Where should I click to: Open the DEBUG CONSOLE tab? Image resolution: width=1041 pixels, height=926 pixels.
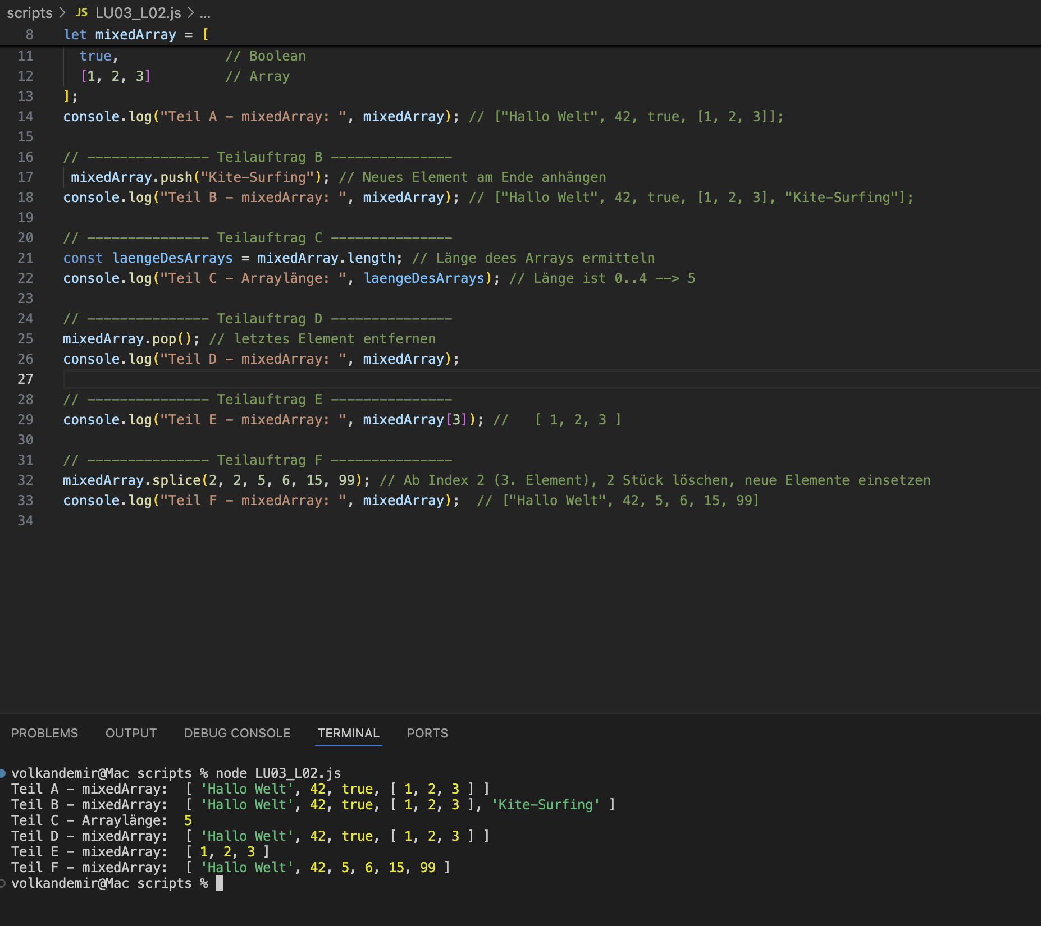pos(237,733)
